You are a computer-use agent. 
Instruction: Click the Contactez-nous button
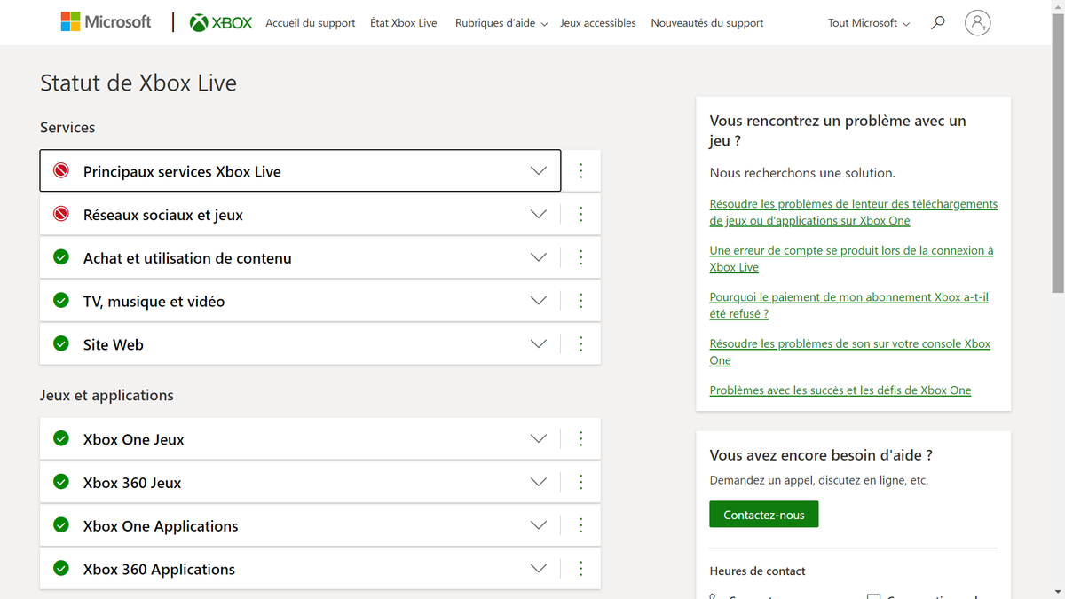763,515
